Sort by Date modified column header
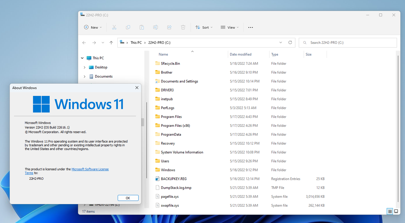This screenshot has width=405, height=223. click(x=240, y=54)
